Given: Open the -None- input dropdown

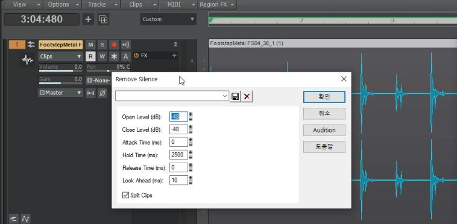Looking at the screenshot, I should pos(99,80).
